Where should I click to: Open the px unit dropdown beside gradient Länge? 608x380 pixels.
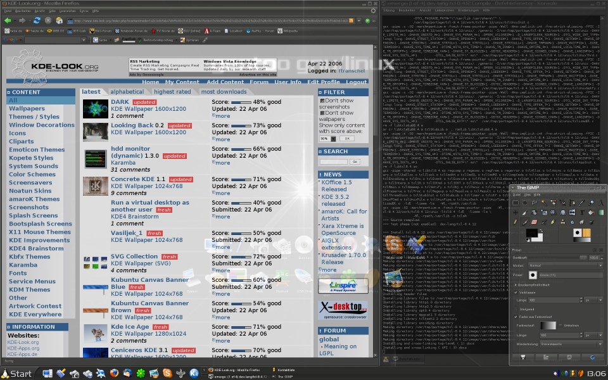[x=593, y=336]
